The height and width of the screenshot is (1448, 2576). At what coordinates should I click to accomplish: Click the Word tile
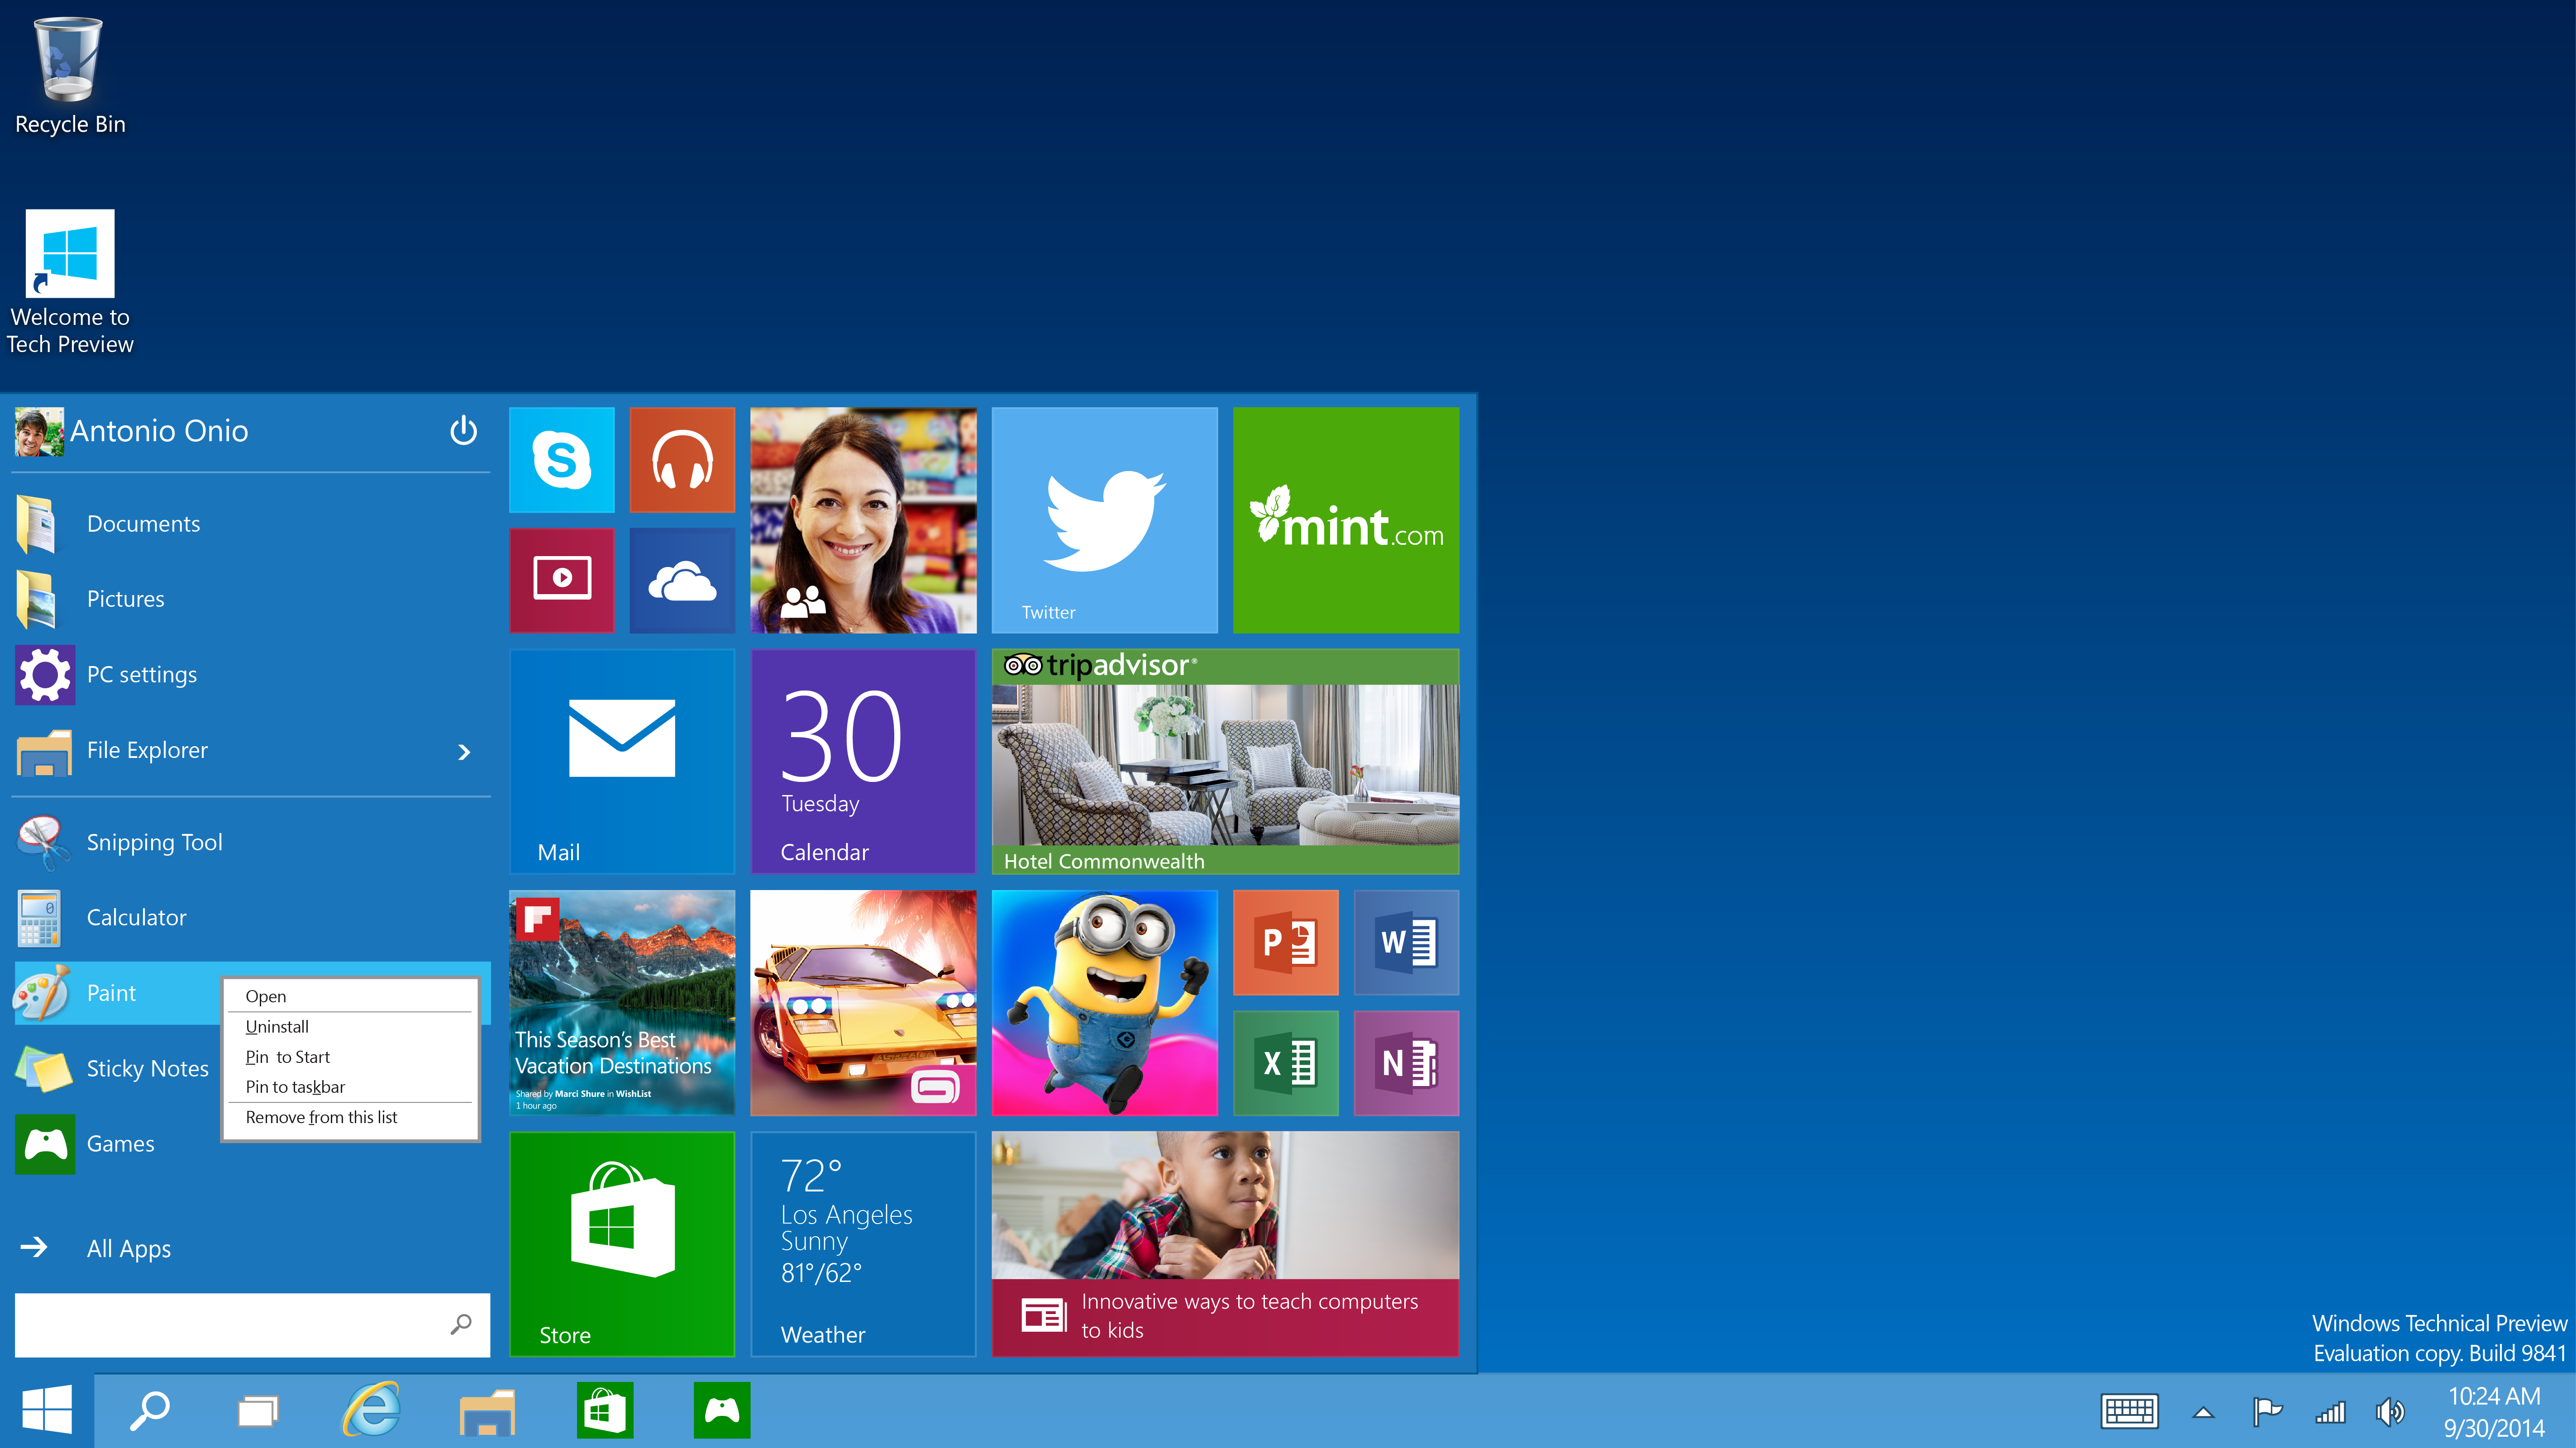[x=1406, y=942]
